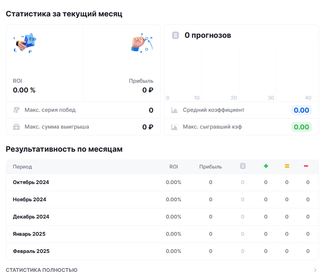The image size is (322, 279).
Task: Click the chart icon beside Средний коэффициент
Action: click(175, 110)
